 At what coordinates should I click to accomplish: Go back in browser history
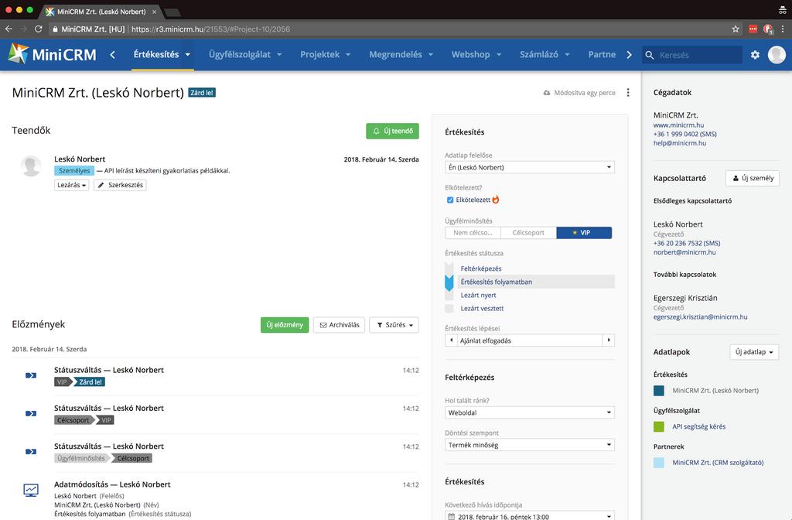pyautogui.click(x=9, y=29)
